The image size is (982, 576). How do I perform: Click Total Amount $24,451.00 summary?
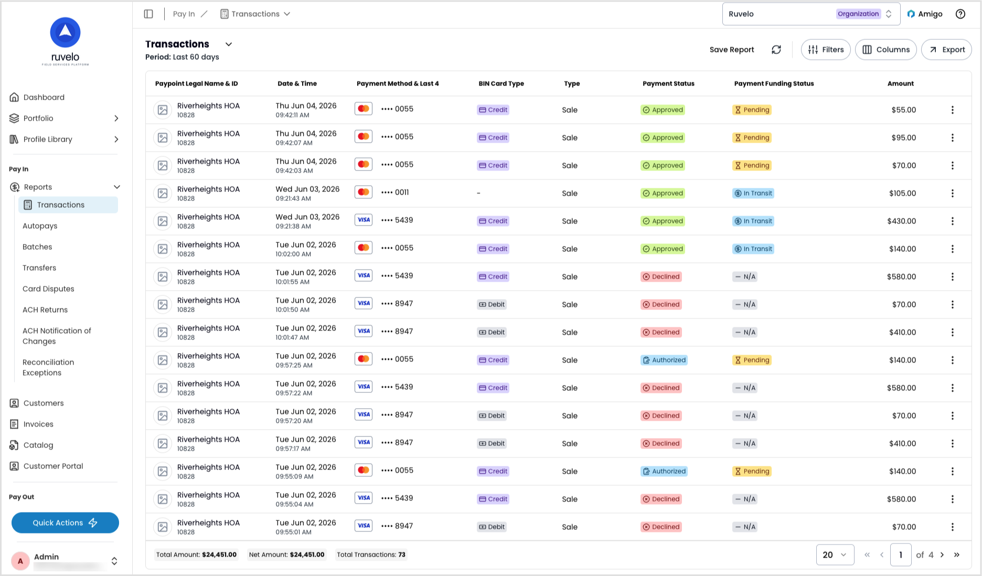coord(196,555)
